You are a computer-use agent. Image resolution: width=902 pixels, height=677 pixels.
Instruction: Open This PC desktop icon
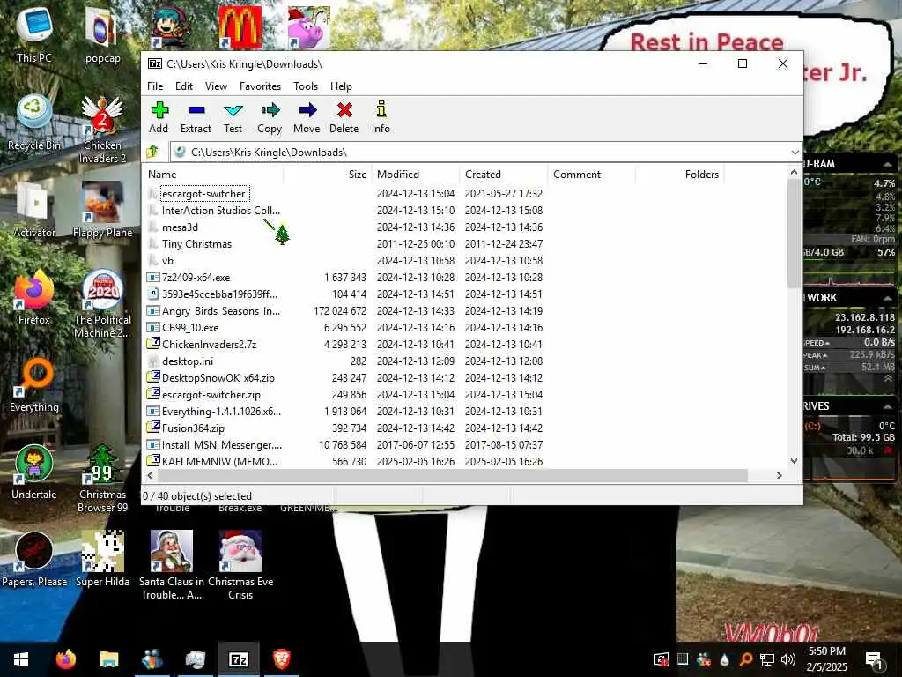click(x=34, y=34)
